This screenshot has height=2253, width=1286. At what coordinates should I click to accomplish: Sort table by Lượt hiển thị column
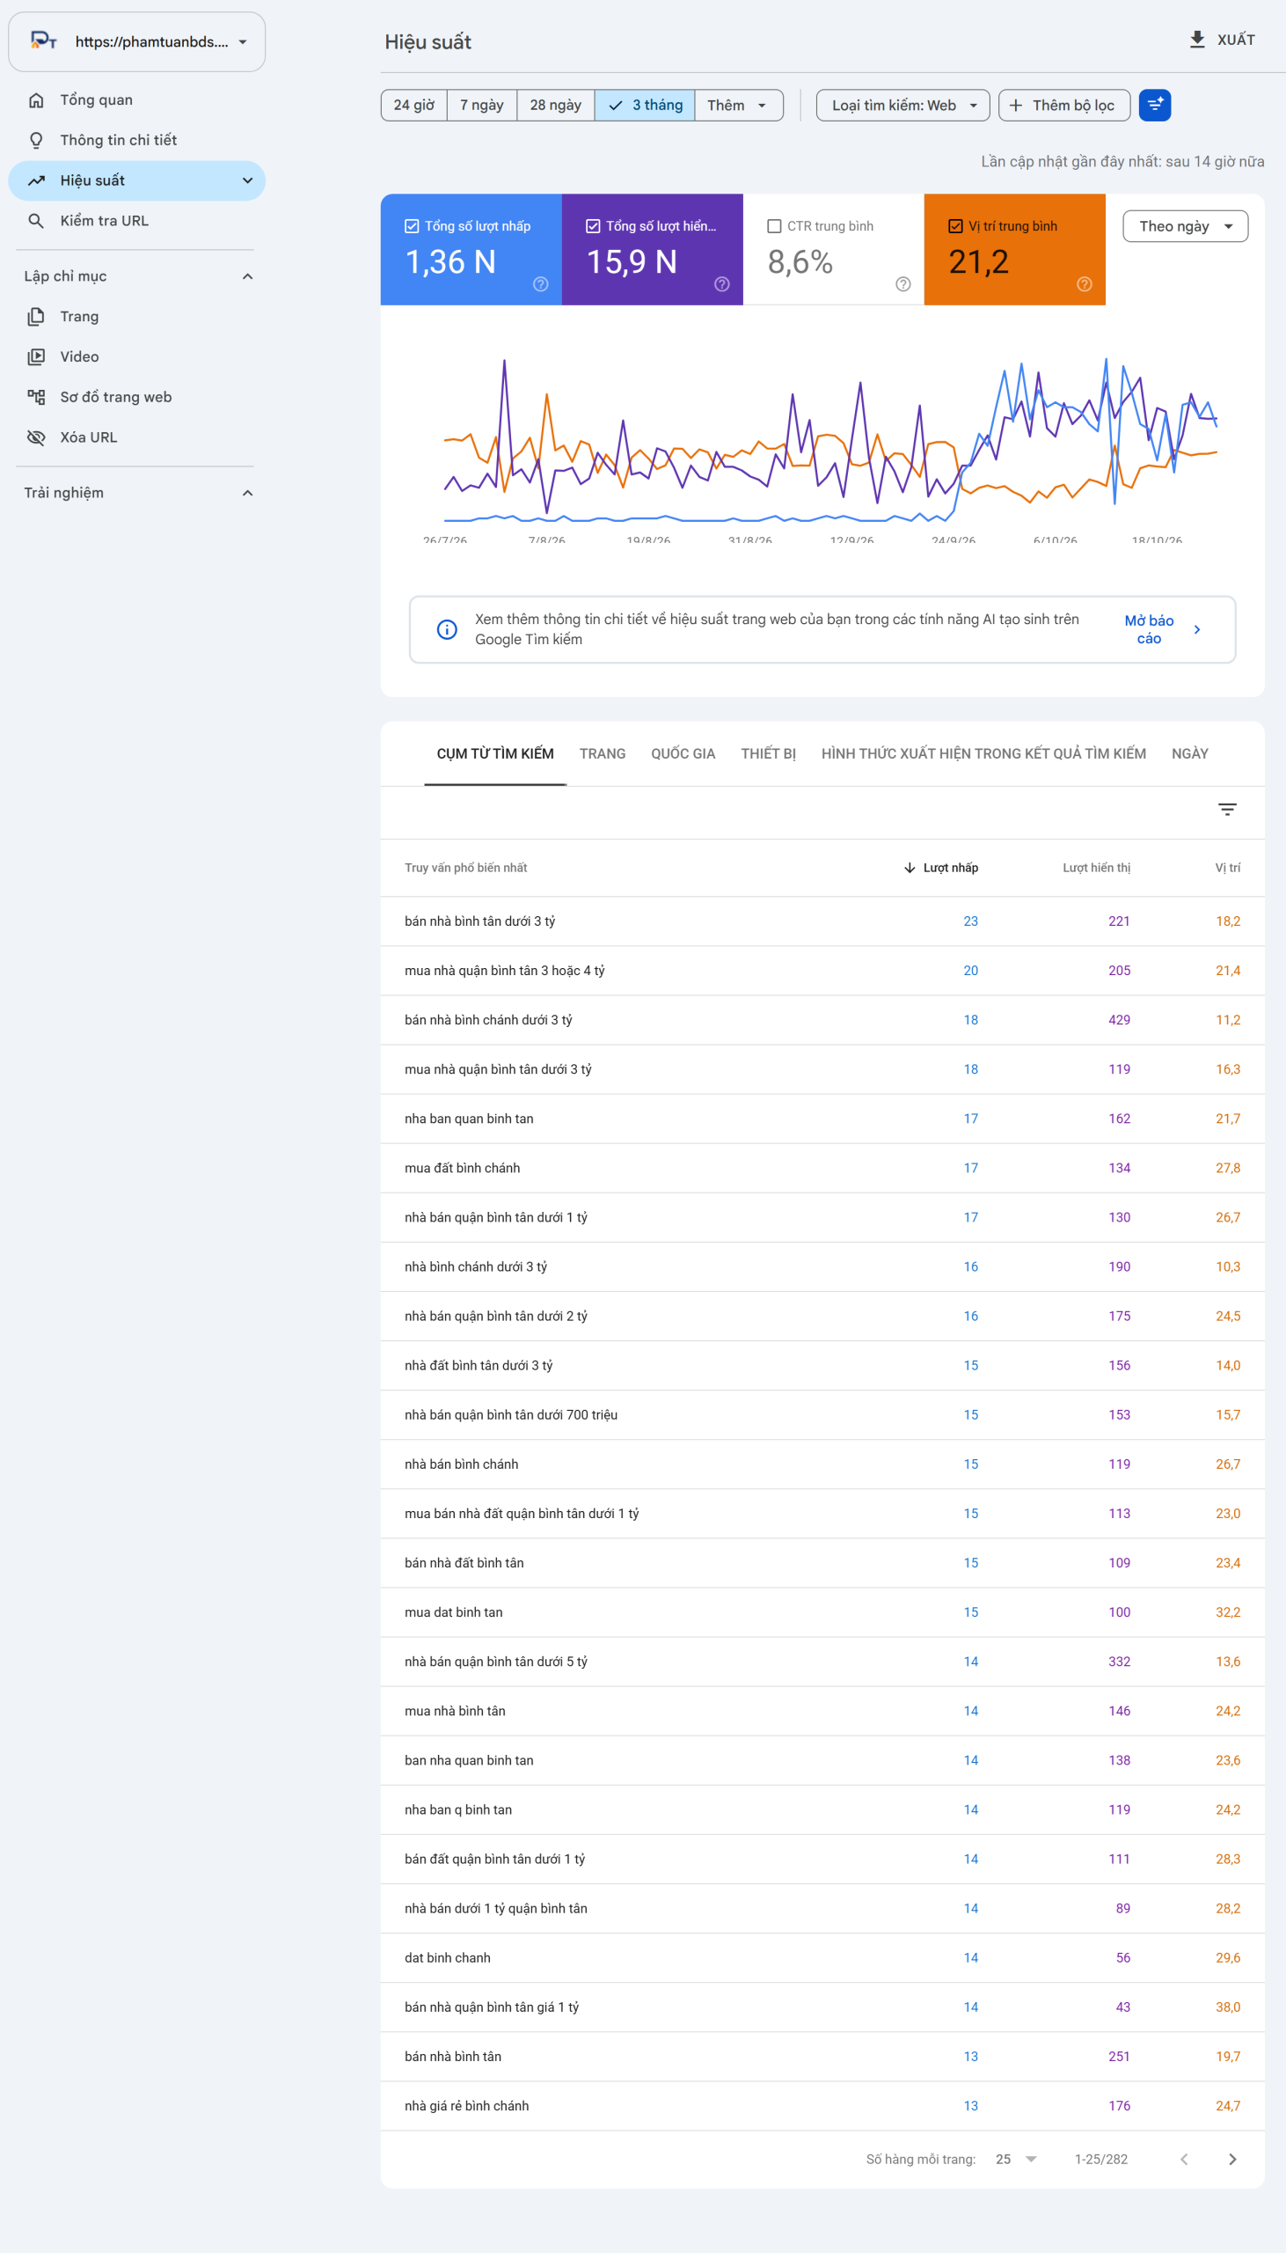click(1096, 868)
